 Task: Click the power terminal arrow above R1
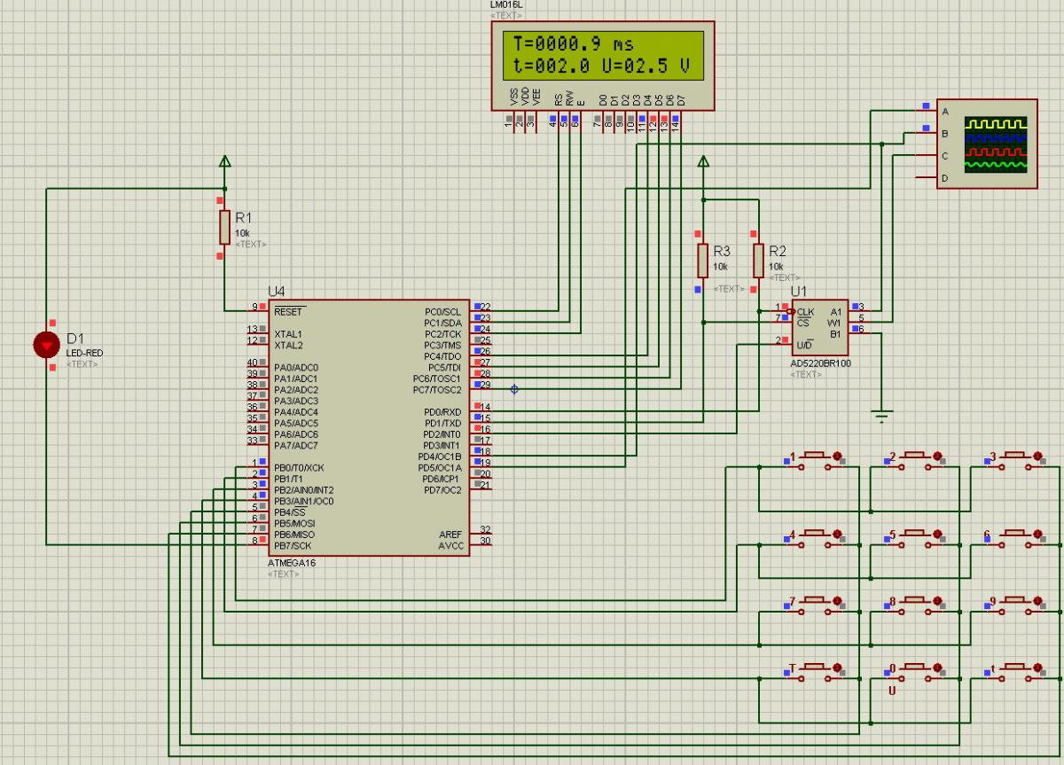click(224, 161)
